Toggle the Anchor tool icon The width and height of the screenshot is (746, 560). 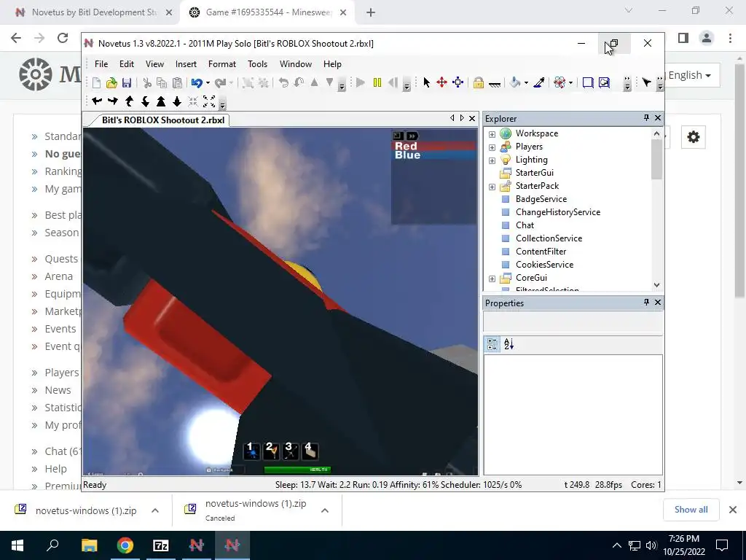click(x=495, y=84)
